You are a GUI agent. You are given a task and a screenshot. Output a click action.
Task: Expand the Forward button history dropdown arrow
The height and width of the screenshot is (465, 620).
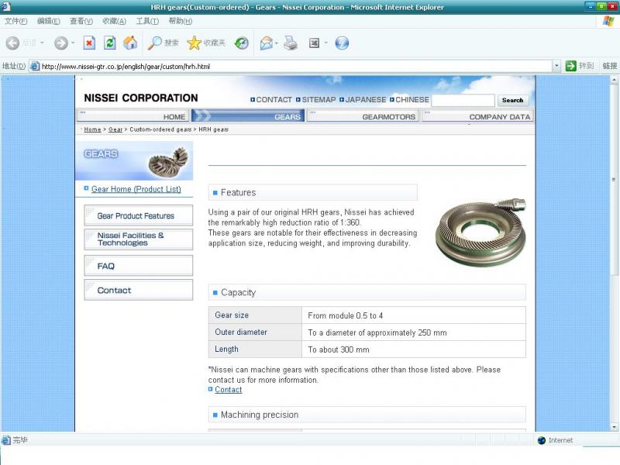tap(73, 43)
